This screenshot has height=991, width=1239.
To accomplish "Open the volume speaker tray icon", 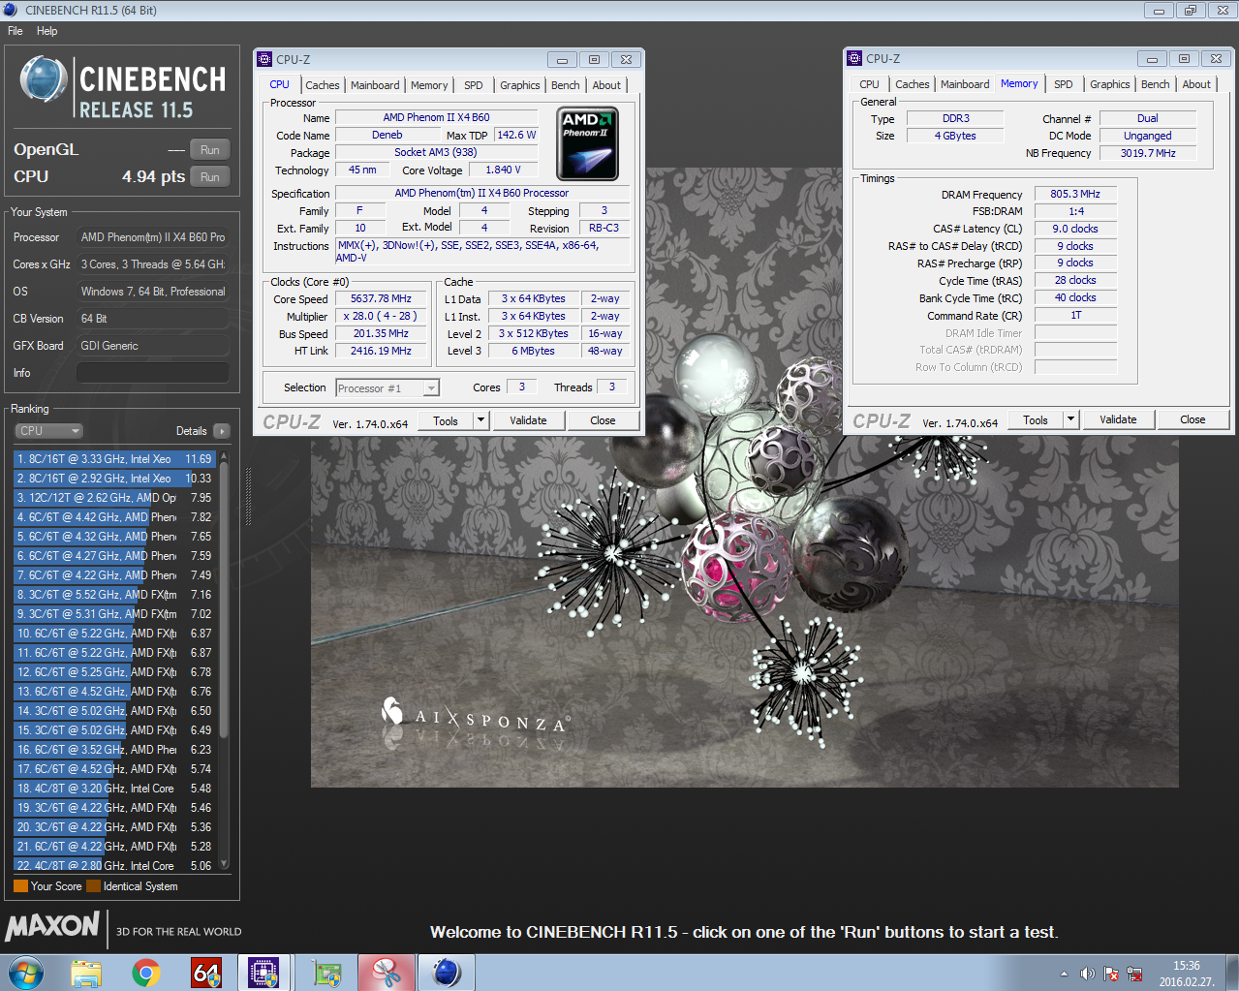I will tap(1087, 974).
